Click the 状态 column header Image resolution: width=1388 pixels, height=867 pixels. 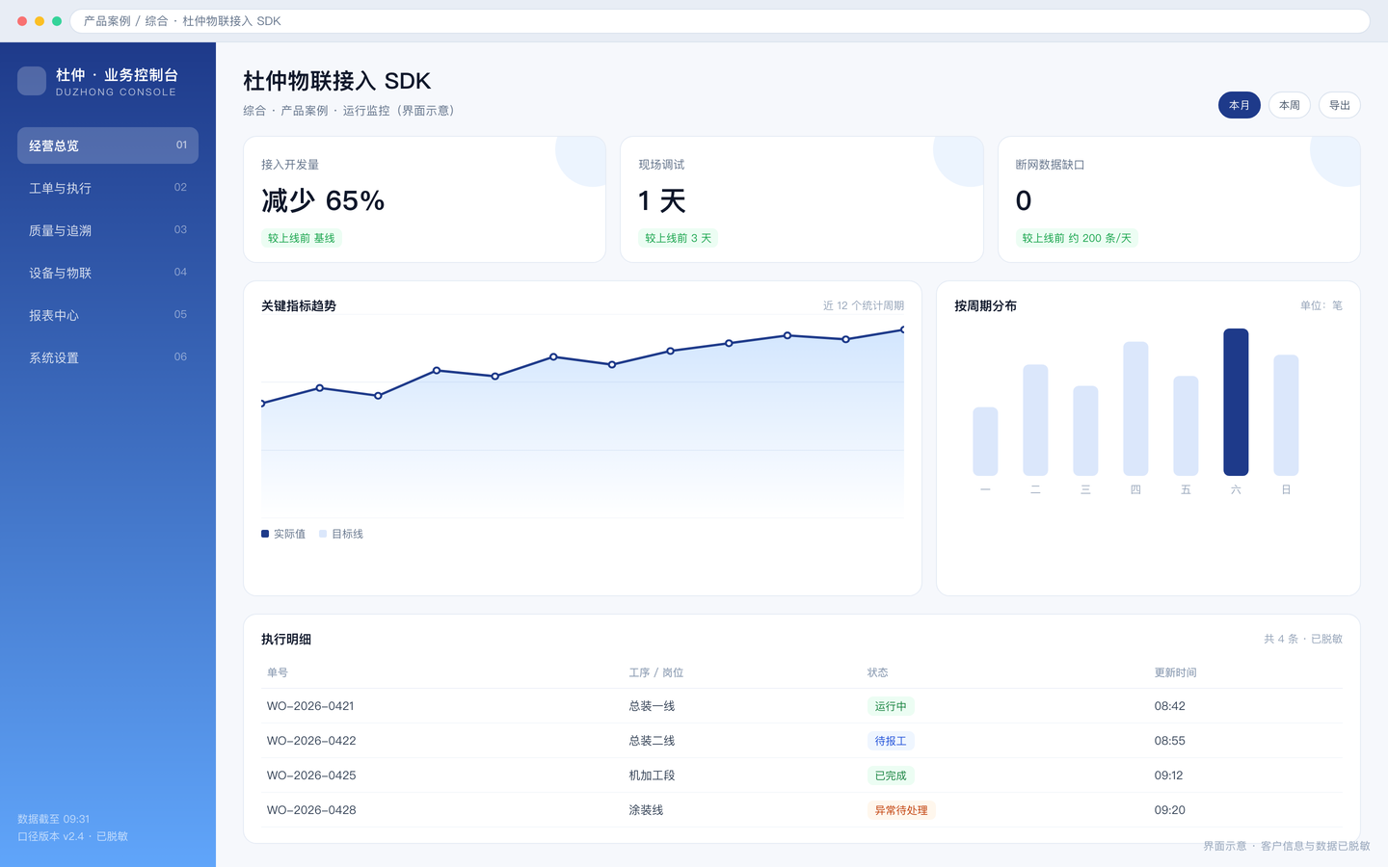tap(878, 672)
